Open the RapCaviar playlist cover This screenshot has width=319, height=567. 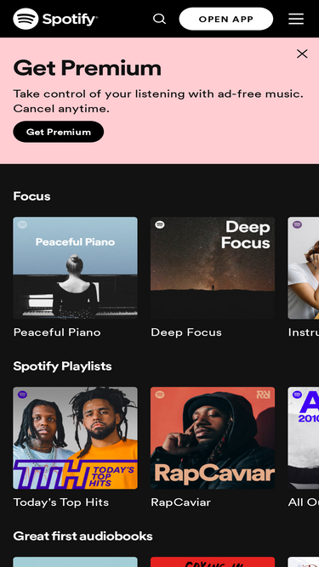[213, 438]
